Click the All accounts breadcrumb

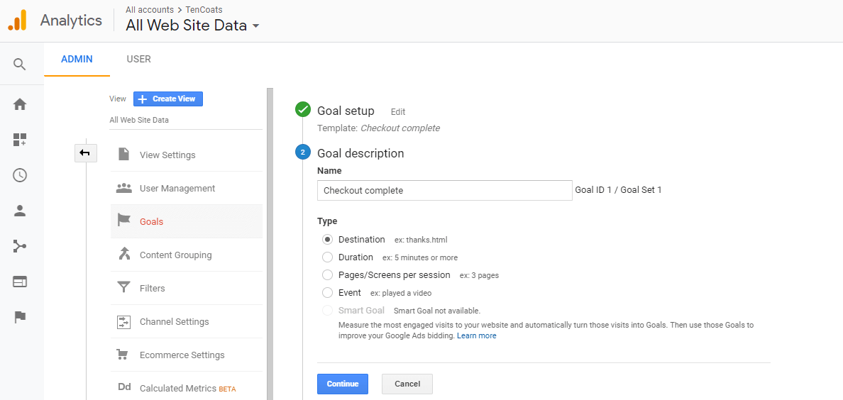150,9
